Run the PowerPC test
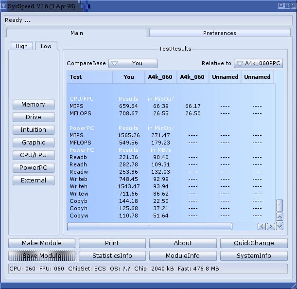Screen dimensions: 297x289 (x=34, y=168)
